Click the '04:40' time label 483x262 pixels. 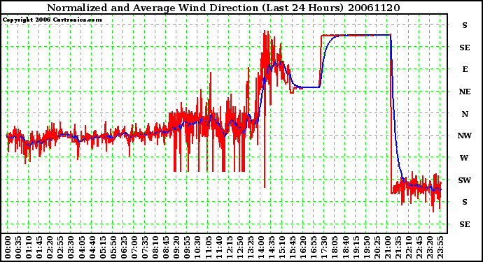point(92,247)
